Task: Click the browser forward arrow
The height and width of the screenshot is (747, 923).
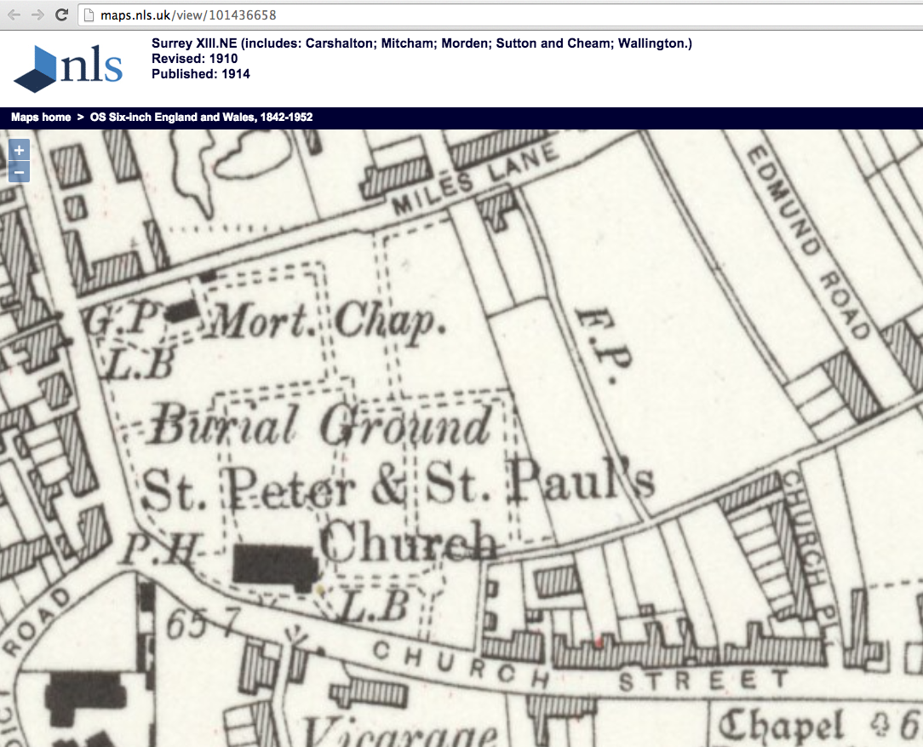Action: coord(37,14)
